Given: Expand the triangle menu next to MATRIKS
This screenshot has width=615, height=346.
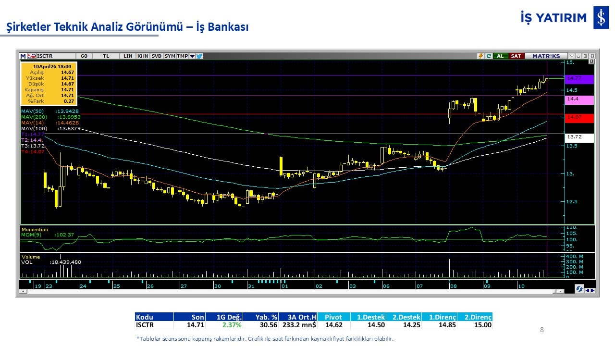Looking at the screenshot, I should click(571, 56).
